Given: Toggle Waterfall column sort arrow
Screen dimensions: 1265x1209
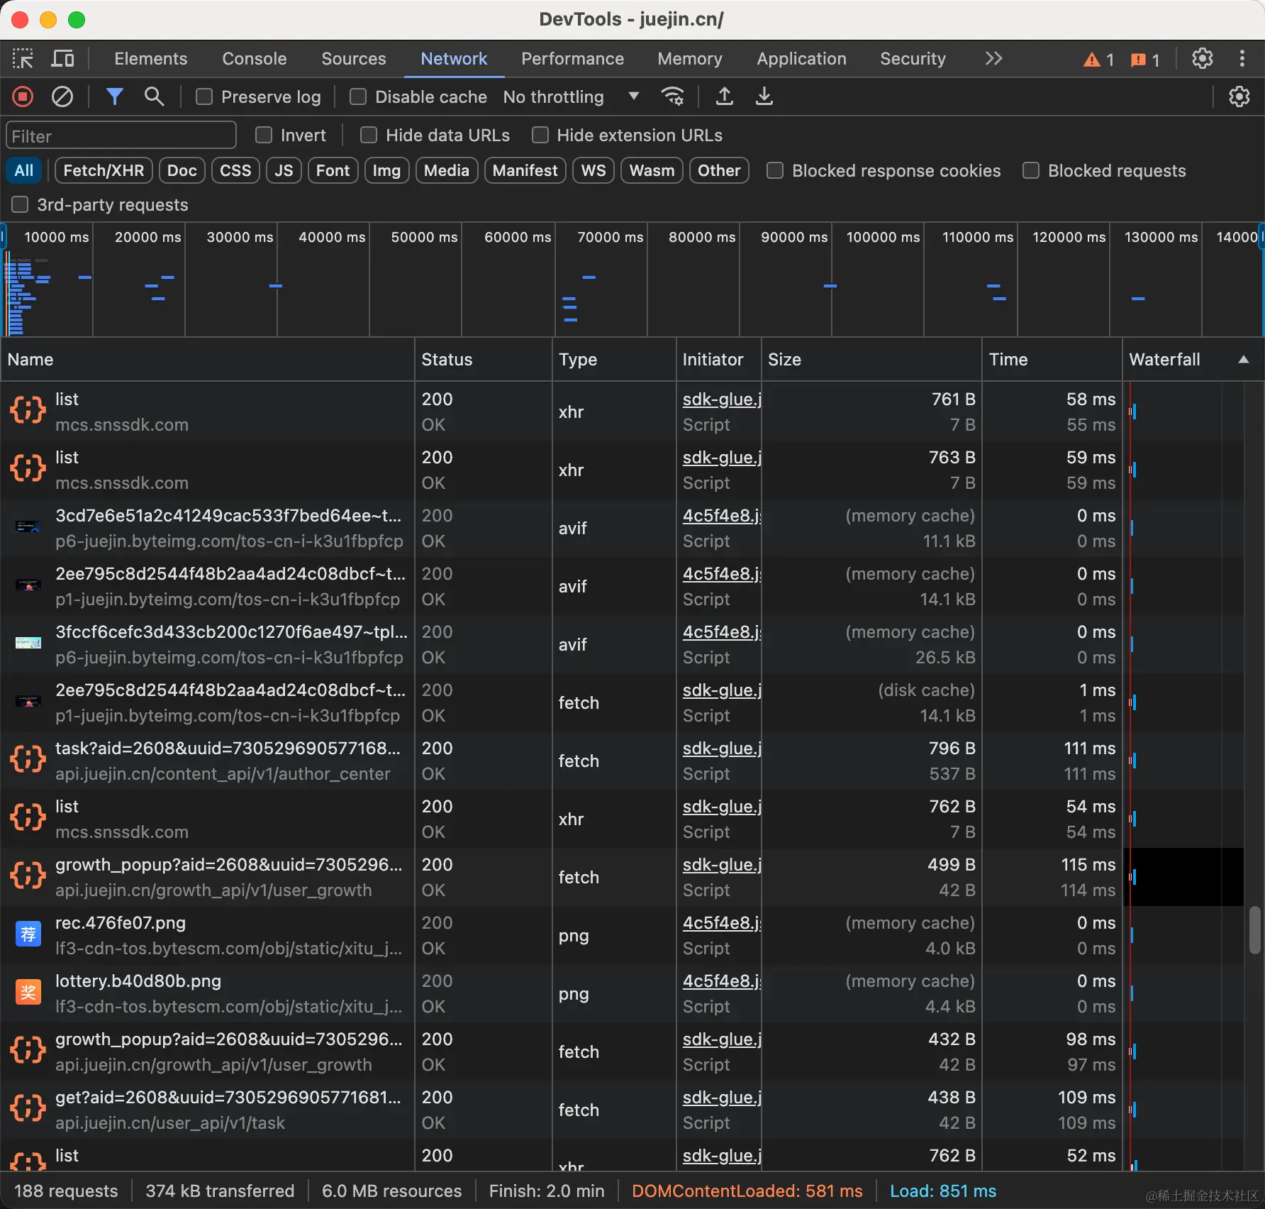Looking at the screenshot, I should coord(1243,360).
